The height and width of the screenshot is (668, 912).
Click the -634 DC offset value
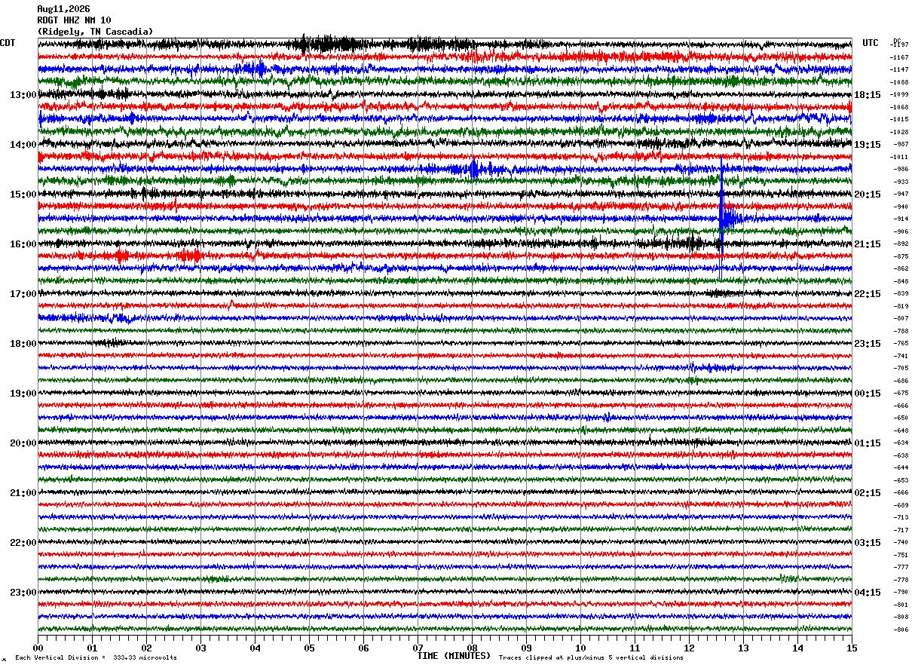(x=901, y=443)
